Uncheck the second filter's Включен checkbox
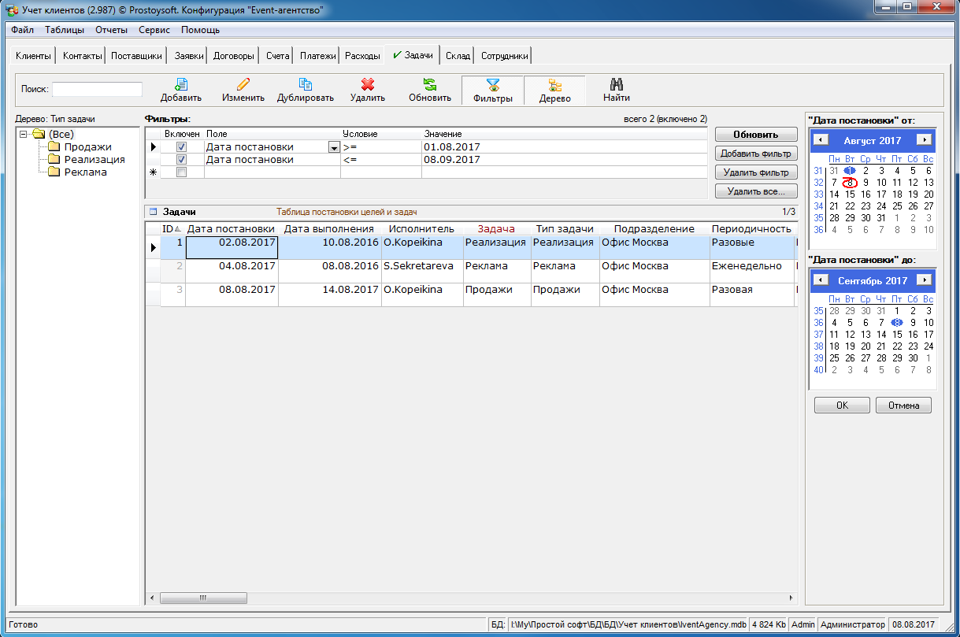960x637 pixels. [x=182, y=160]
